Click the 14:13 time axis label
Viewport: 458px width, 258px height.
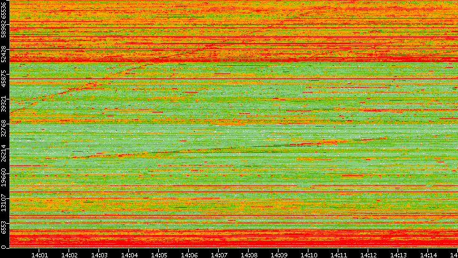pos(398,255)
